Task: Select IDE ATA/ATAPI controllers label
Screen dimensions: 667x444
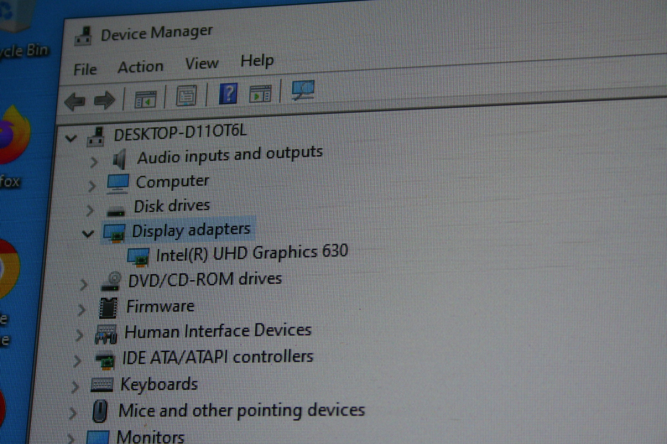Action: [217, 358]
